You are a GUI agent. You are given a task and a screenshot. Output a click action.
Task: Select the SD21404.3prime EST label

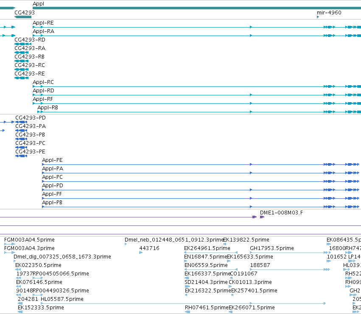pos(206,282)
